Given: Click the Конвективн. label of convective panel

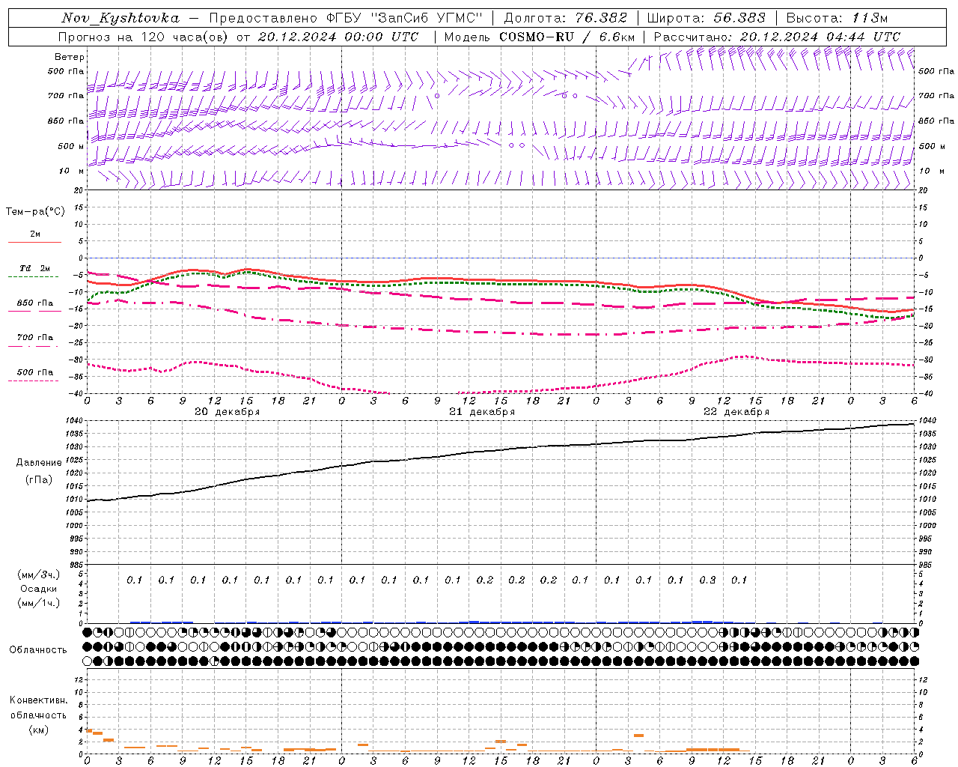Looking at the screenshot, I should point(39,700).
